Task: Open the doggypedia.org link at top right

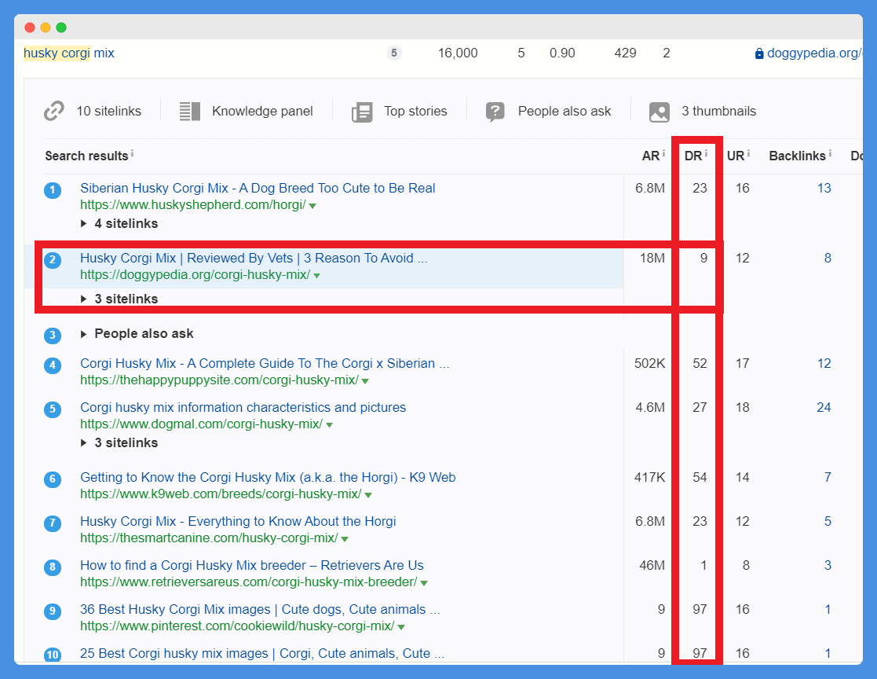Action: pos(814,53)
